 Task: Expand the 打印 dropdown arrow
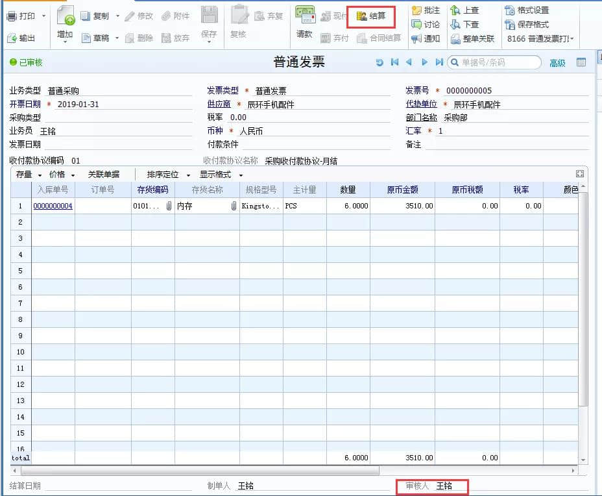tap(44, 16)
